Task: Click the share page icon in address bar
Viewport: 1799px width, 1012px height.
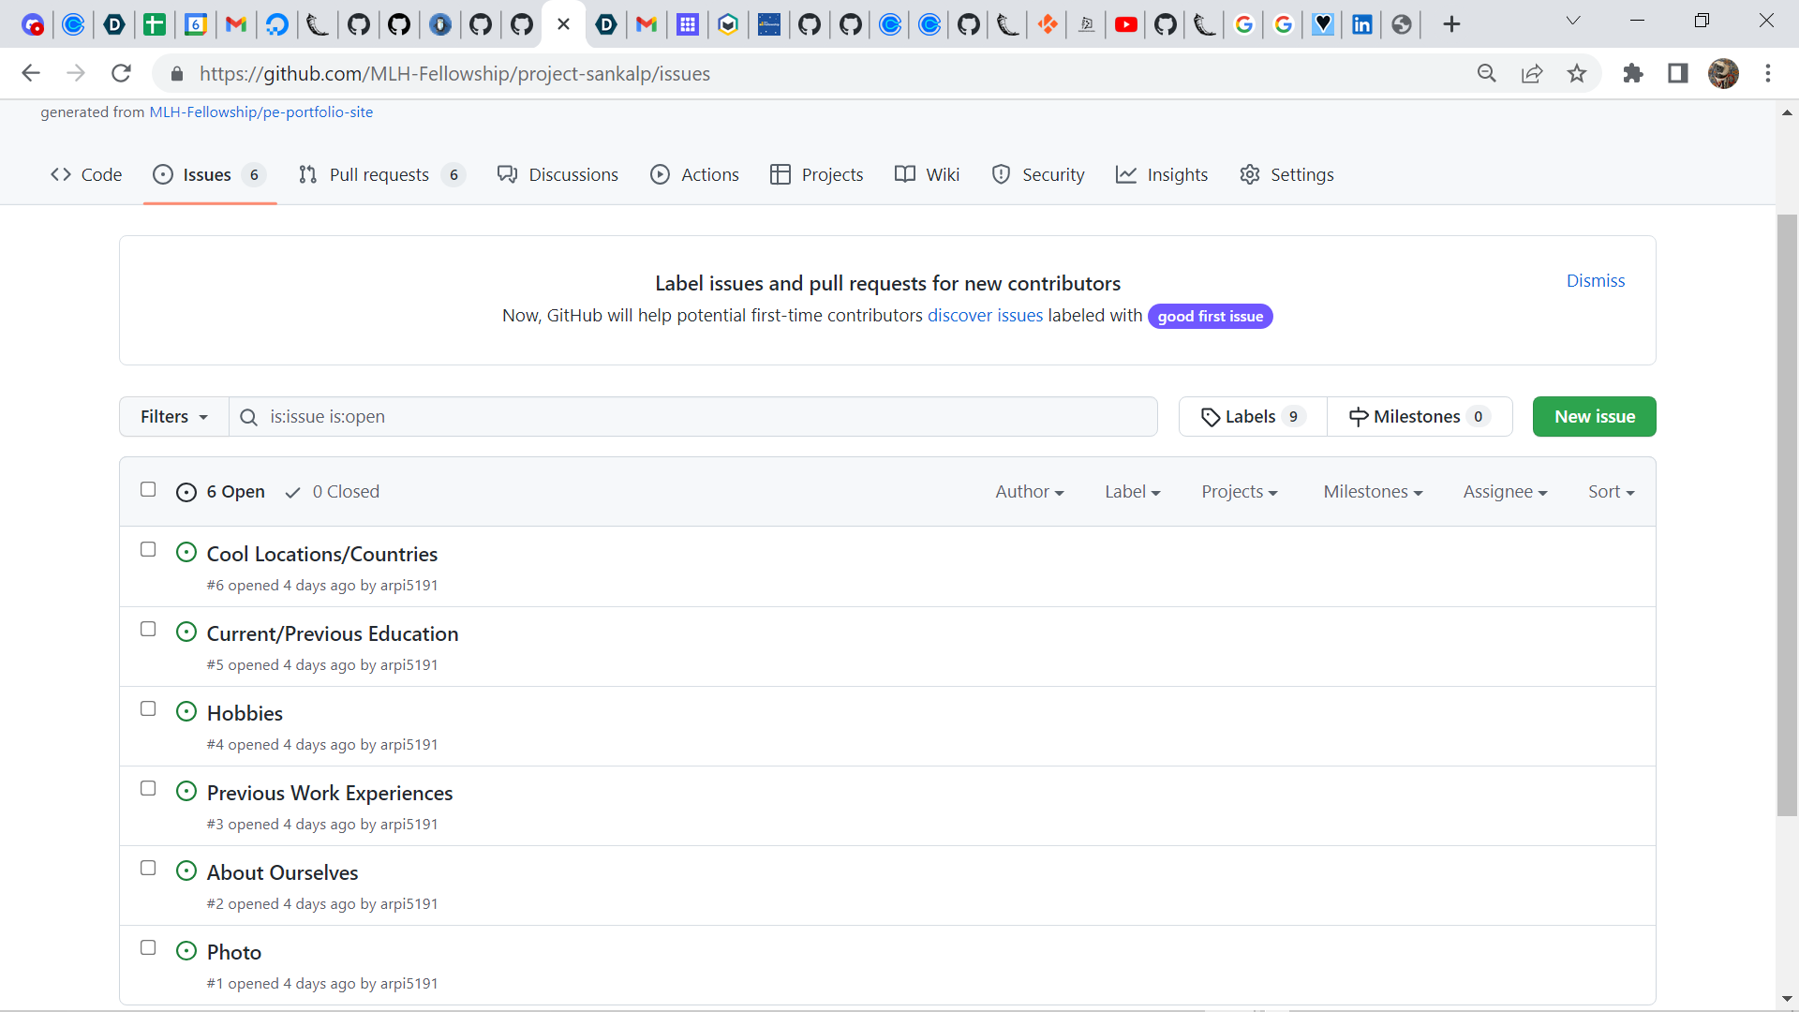Action: point(1532,73)
